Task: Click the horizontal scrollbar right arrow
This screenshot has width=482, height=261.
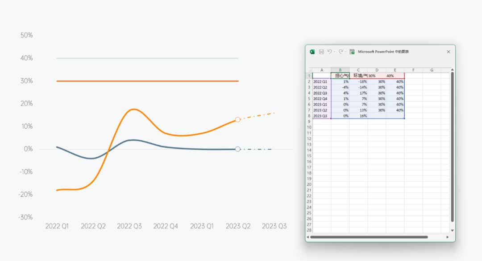Action: pyautogui.click(x=448, y=237)
